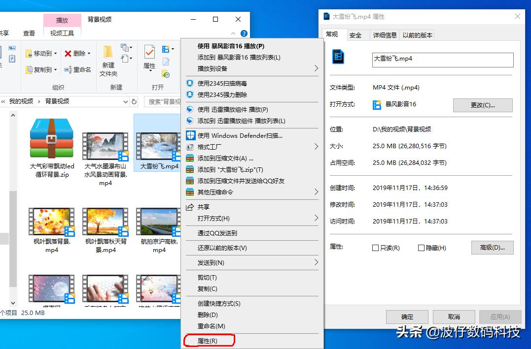Open WinRAR via 添加到压缩文件 icon

point(190,157)
